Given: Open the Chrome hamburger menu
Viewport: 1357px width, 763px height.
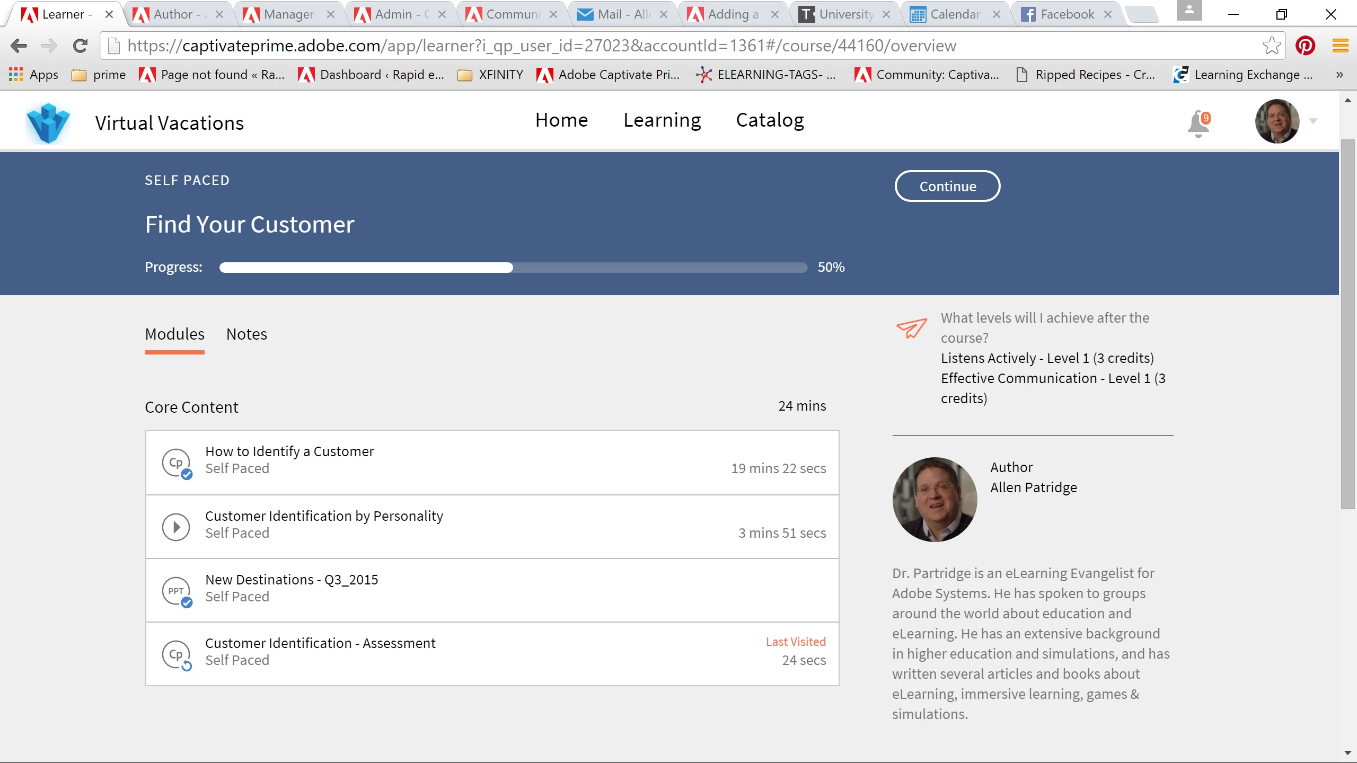Looking at the screenshot, I should click(1340, 46).
